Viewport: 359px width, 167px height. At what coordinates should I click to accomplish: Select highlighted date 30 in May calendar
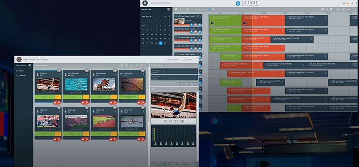point(161,43)
